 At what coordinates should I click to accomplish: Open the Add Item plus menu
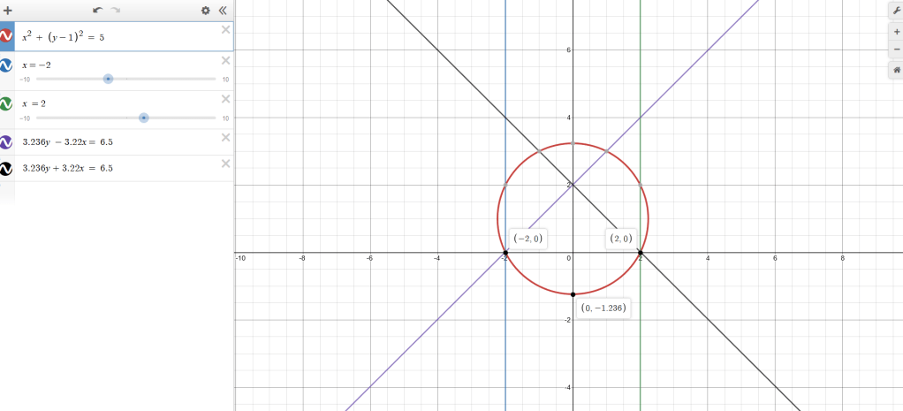[7, 11]
